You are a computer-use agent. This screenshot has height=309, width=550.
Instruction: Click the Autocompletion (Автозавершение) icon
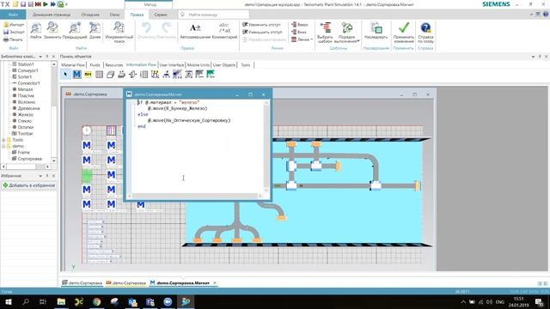tap(195, 27)
